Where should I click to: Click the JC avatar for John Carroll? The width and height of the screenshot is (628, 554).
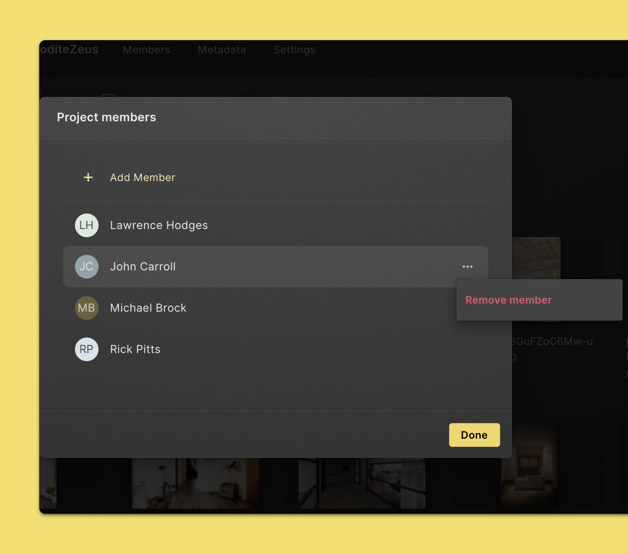pos(87,267)
